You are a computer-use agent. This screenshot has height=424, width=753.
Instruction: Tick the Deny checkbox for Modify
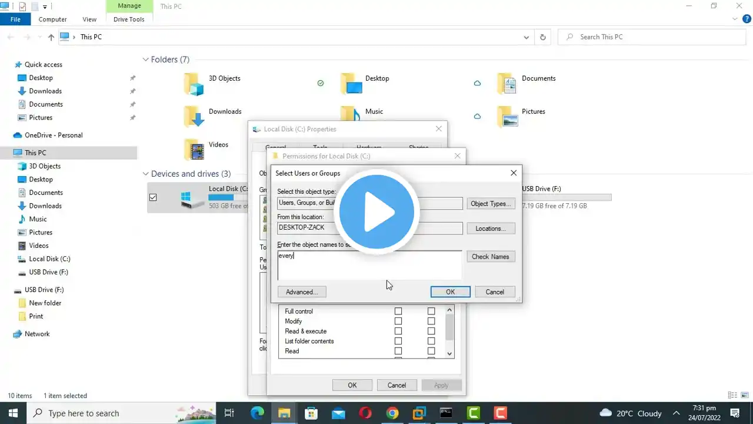click(x=431, y=322)
